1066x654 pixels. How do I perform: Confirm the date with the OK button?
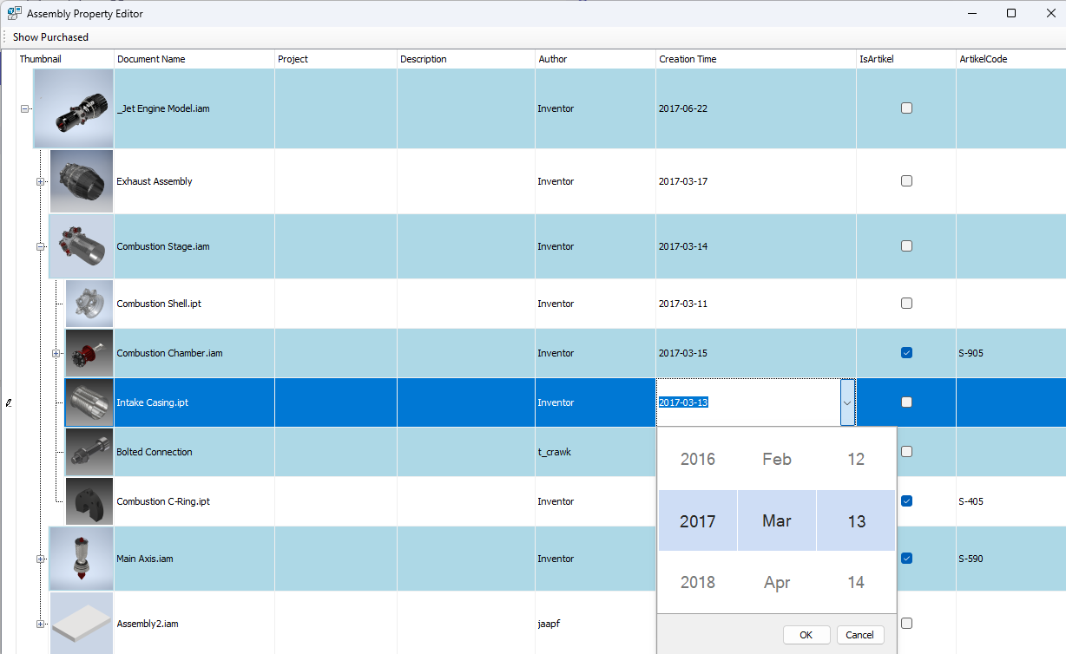click(806, 634)
